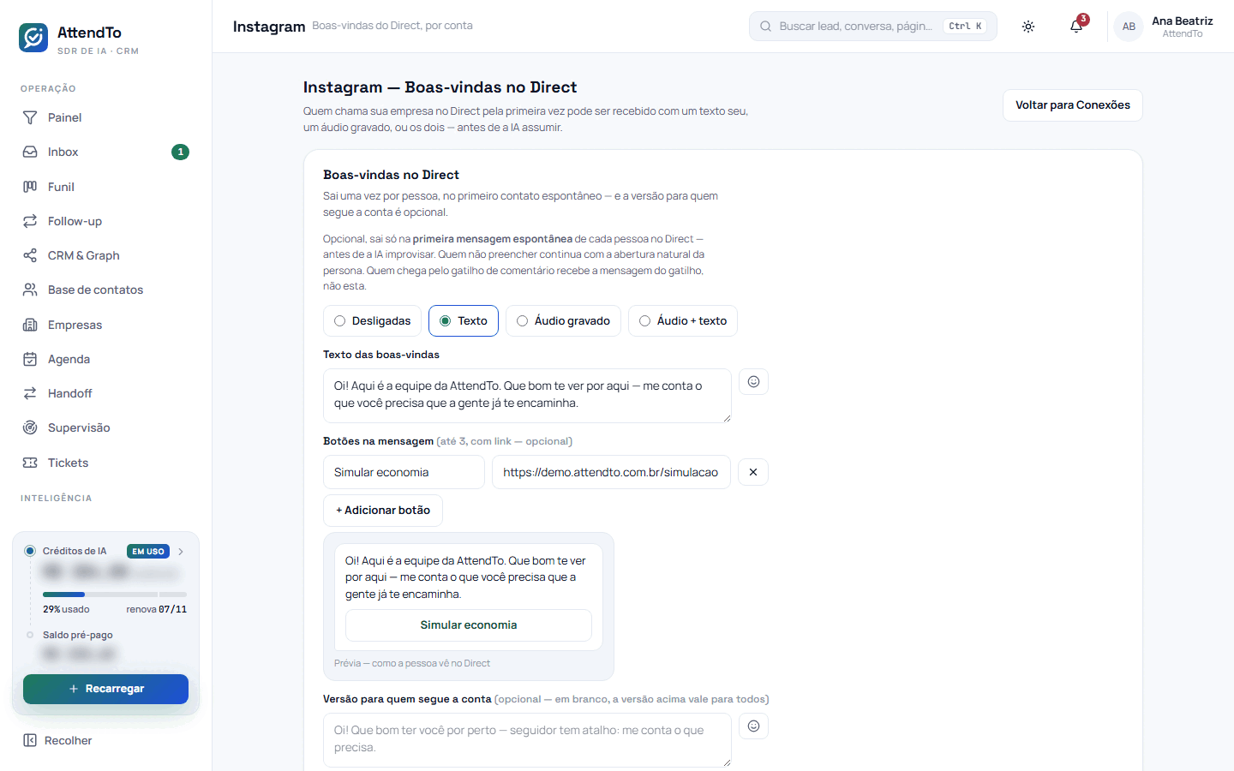Toggle light/dark theme sun icon
This screenshot has width=1234, height=771.
[1028, 27]
